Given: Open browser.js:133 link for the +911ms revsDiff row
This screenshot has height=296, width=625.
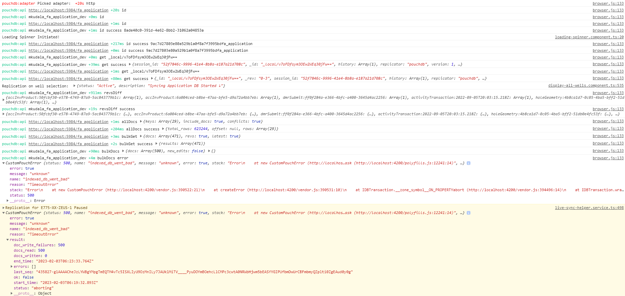Looking at the screenshot, I should coord(608,93).
